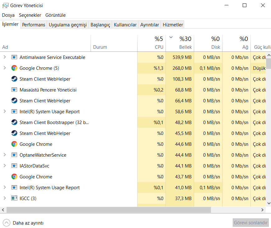
Task: Click the IGCC (3) process icon
Action: click(x=14, y=199)
